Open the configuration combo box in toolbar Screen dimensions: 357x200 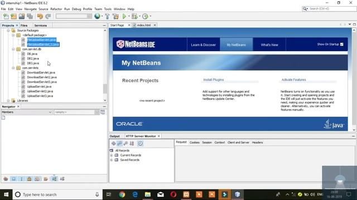(74, 16)
